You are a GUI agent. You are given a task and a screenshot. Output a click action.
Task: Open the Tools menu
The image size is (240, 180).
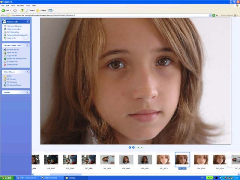tap(28, 6)
